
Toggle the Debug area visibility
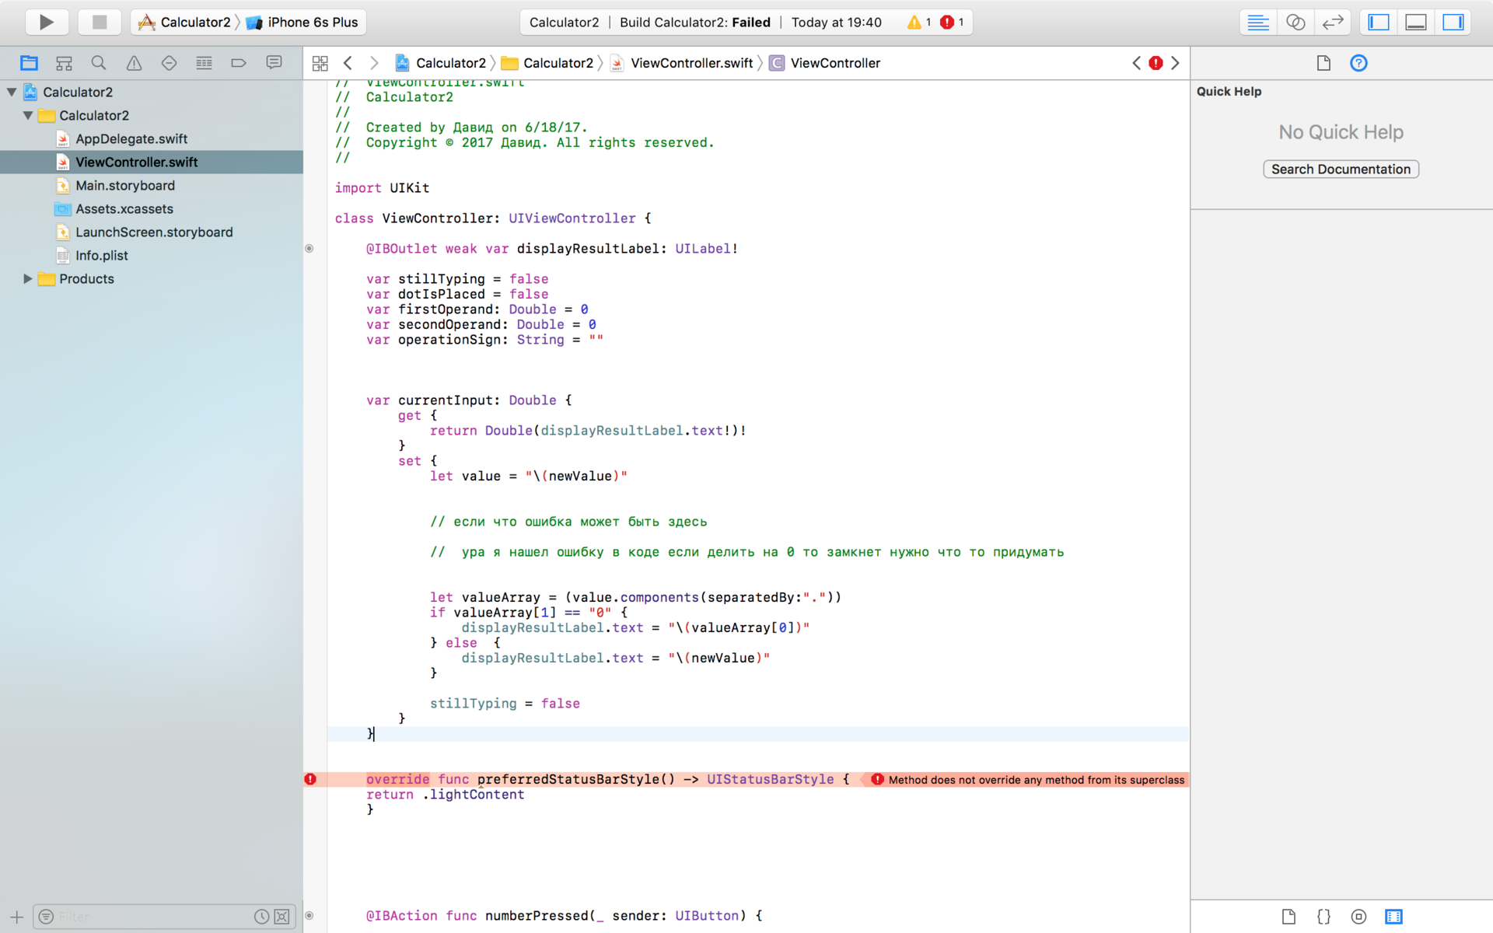(x=1416, y=22)
